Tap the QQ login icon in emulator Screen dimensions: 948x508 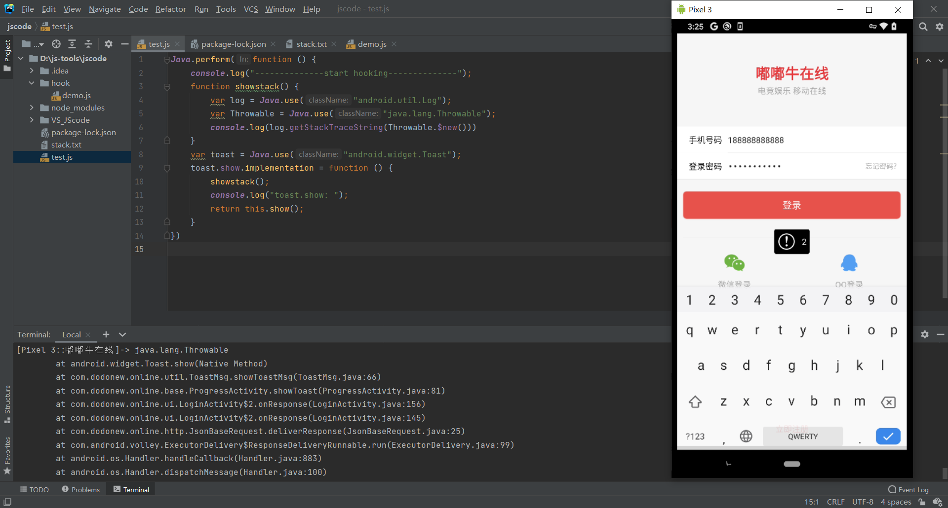tap(849, 263)
